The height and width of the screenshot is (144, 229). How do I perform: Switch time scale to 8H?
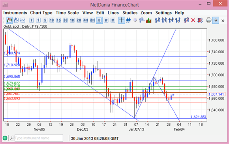(x=92, y=20)
